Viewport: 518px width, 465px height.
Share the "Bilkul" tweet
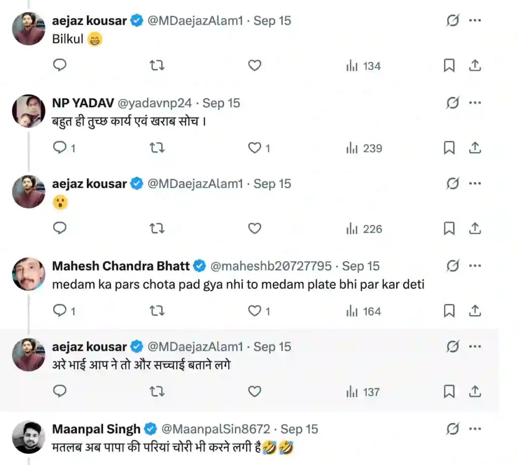click(474, 65)
